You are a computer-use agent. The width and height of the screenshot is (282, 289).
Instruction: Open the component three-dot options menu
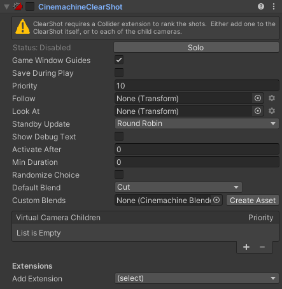[x=274, y=6]
